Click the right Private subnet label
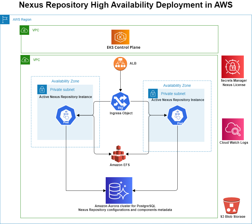 (173, 93)
